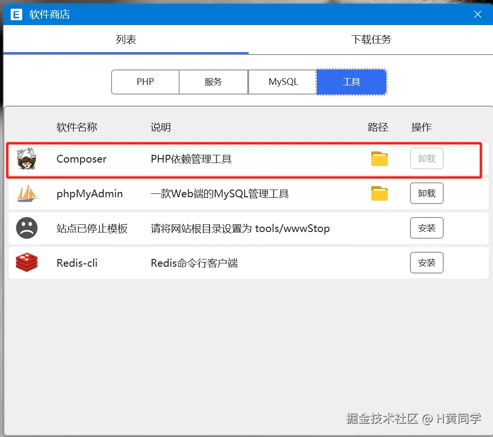The image size is (493, 437).
Task: Click the 路径 column header
Action: pos(378,127)
